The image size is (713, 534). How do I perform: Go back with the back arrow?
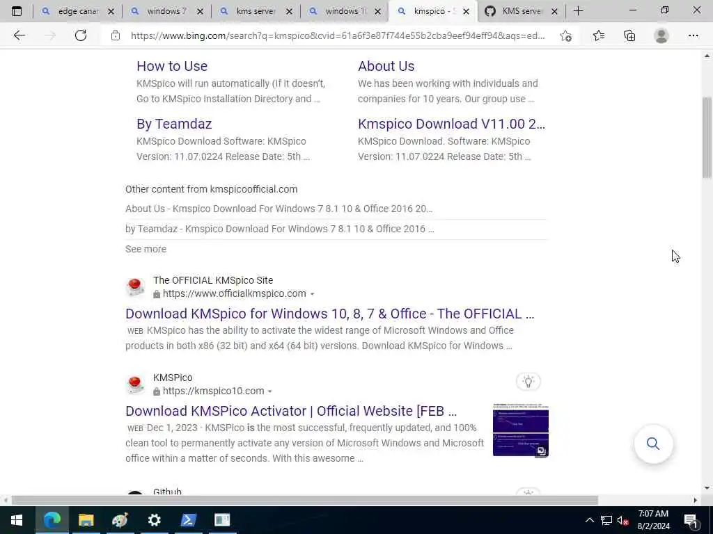click(x=19, y=35)
